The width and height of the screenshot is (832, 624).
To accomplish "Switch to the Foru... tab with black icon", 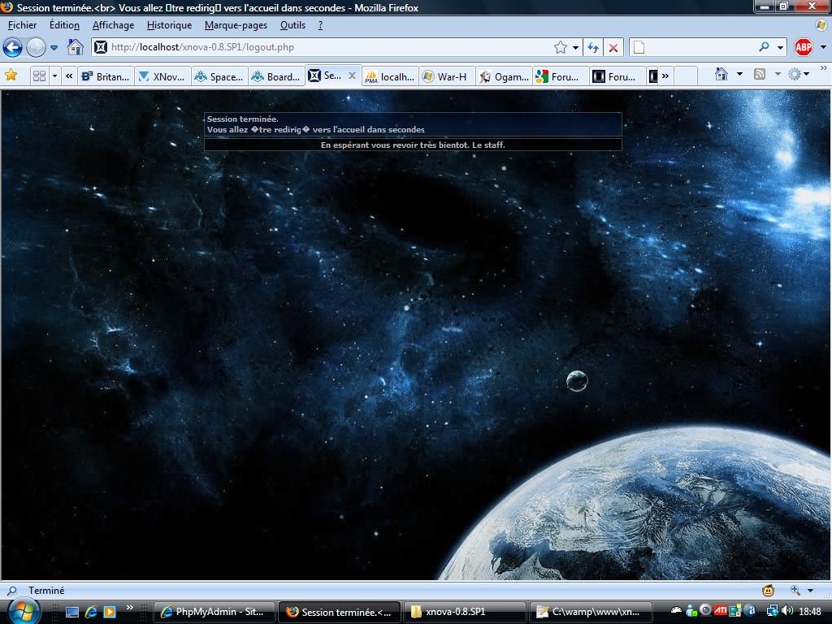I will pos(617,76).
